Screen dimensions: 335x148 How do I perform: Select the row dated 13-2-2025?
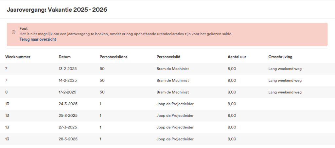[x=167, y=69]
